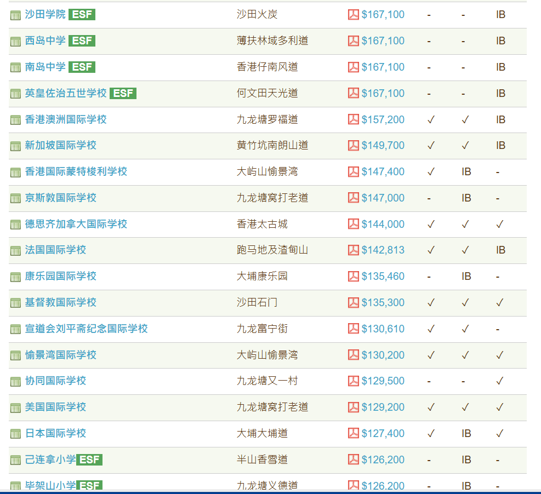Viewport: 541px width, 494px height.
Task: Open the 愉景湾国际学校 link
Action: coord(60,355)
